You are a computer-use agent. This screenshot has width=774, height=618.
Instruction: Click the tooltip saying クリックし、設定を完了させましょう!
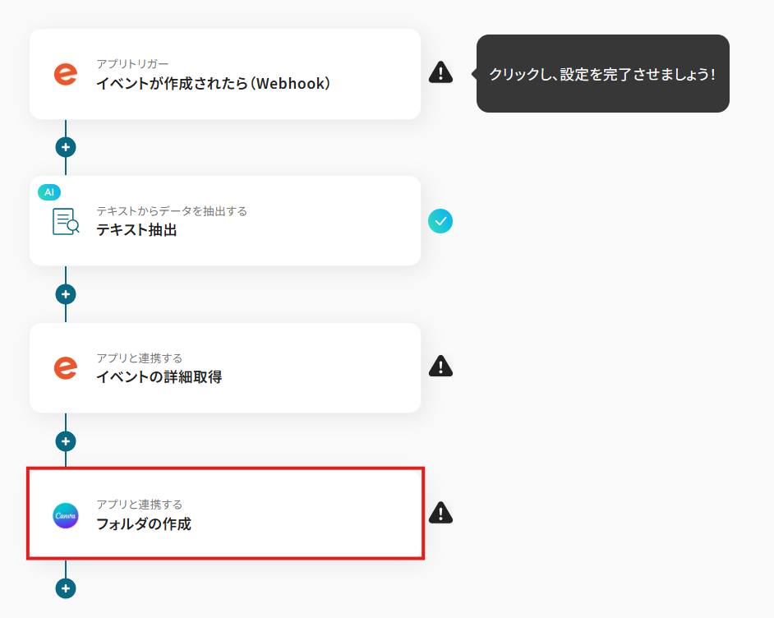click(602, 74)
